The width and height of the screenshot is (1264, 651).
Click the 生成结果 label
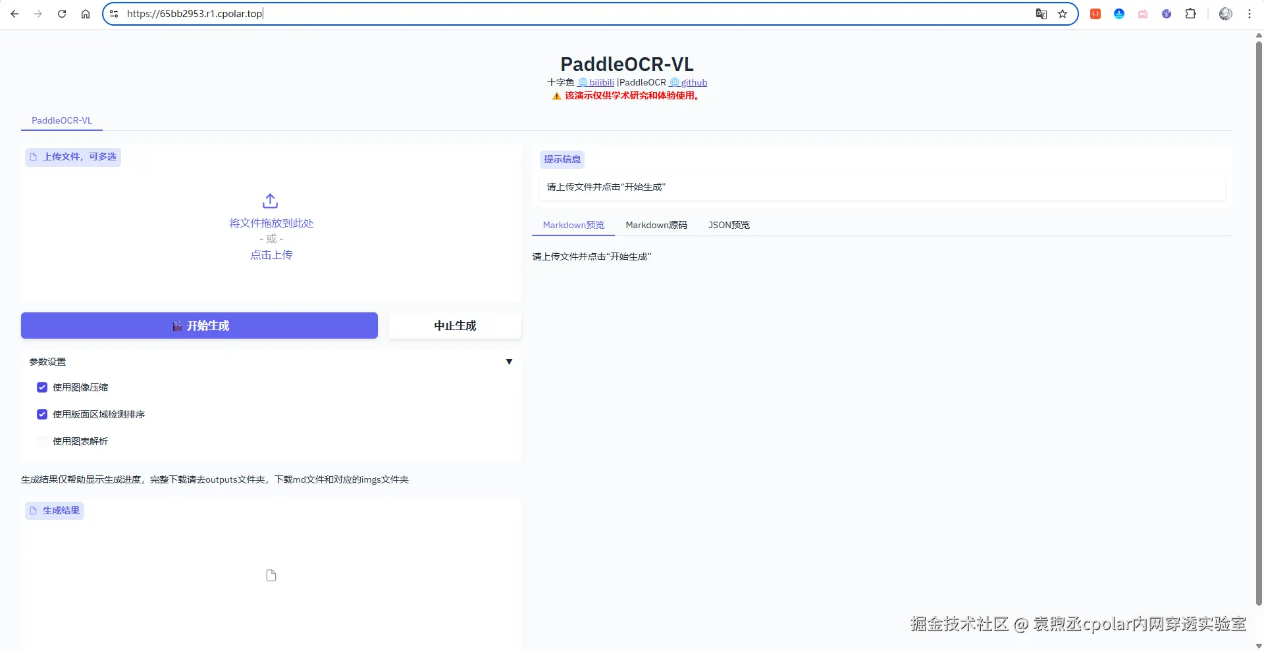(x=55, y=510)
